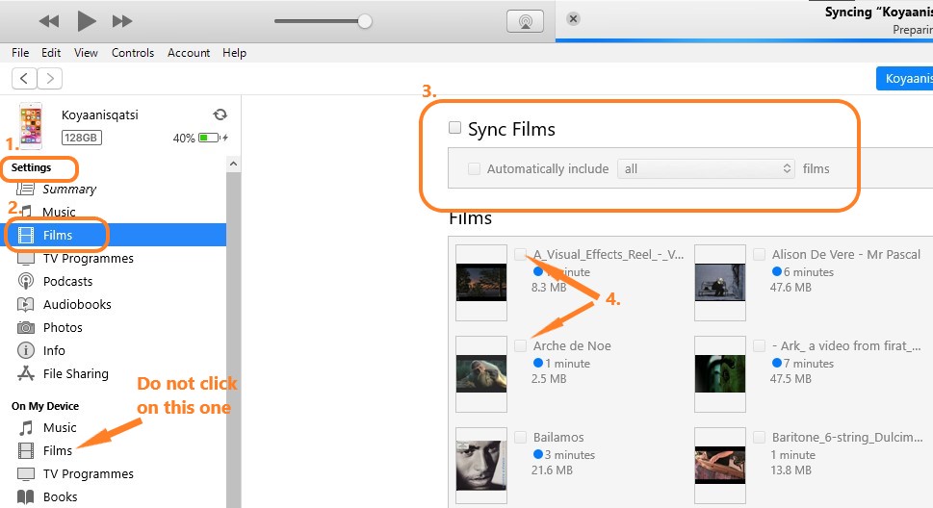
Task: Select TV Programmes under On My Device
Action: coord(88,474)
